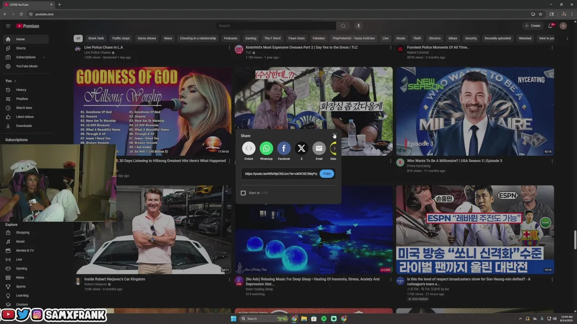The height and width of the screenshot is (324, 577).
Task: Select the Sitcoms filter chip
Action: (x=435, y=38)
